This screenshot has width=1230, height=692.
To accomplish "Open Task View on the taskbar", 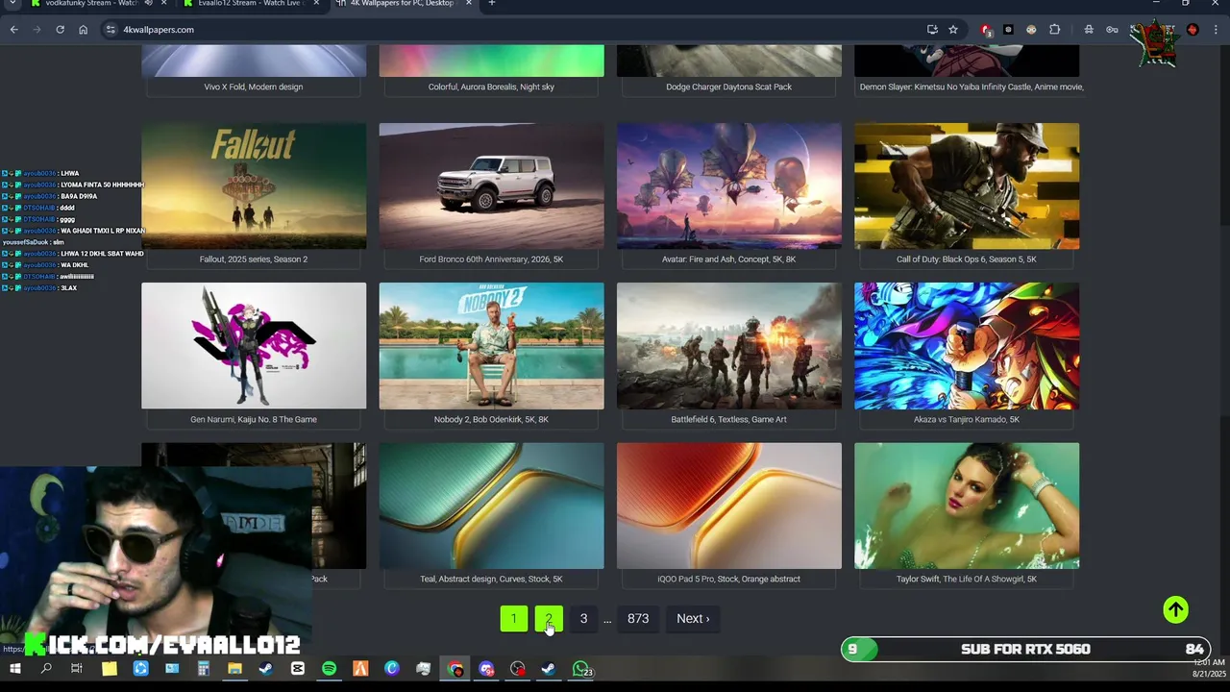I will tap(77, 669).
